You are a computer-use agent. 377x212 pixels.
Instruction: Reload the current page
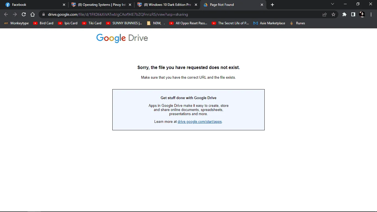24,14
